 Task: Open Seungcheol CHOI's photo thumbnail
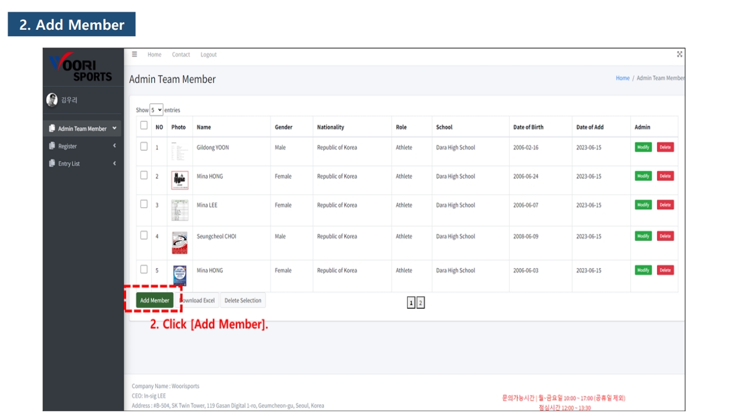click(180, 243)
